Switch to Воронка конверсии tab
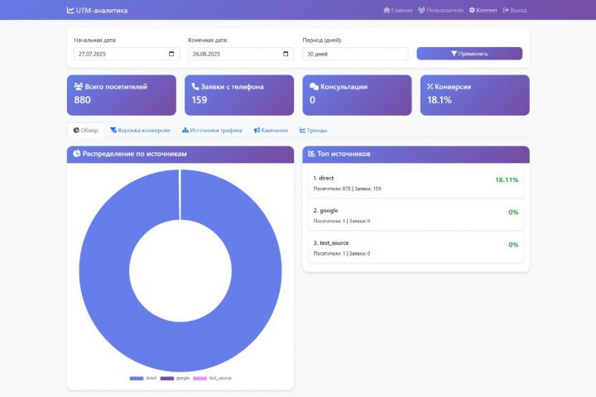Screen dimensions: 596x397 (140, 130)
